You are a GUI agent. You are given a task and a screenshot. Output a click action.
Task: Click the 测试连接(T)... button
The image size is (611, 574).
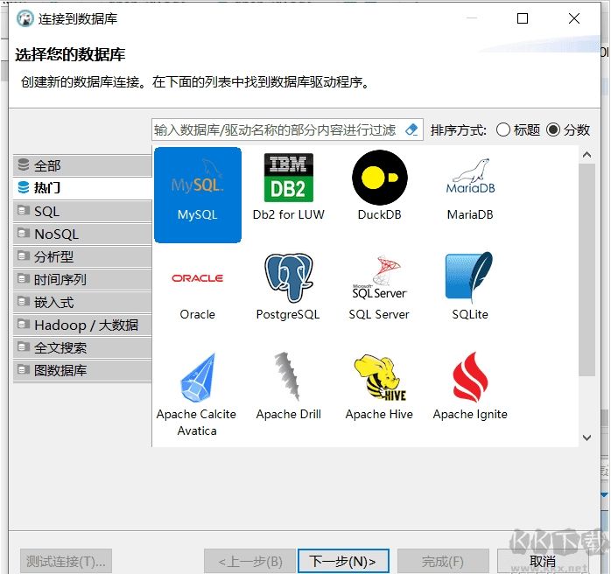click(66, 561)
